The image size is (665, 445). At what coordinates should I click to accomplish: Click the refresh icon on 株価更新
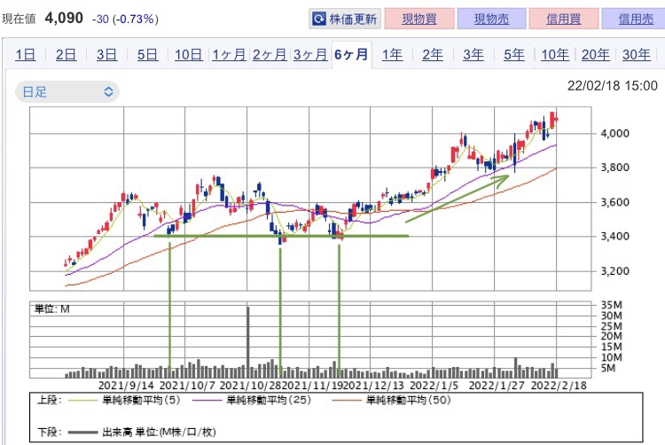coord(319,19)
